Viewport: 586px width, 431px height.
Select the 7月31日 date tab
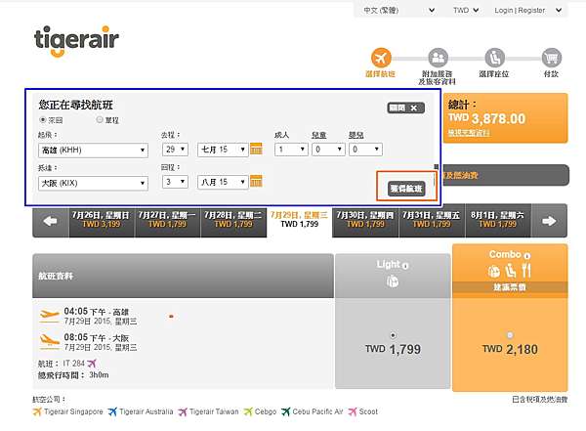(x=432, y=221)
